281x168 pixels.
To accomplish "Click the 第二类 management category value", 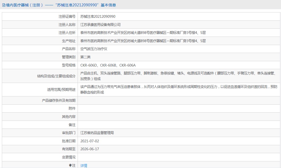I will click(x=86, y=57).
